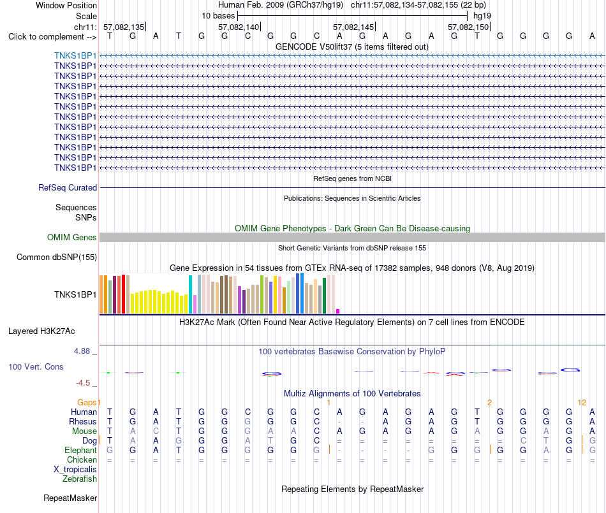This screenshot has height=513, width=606.
Task: Click the RepeatMasker track label
Action: point(70,498)
